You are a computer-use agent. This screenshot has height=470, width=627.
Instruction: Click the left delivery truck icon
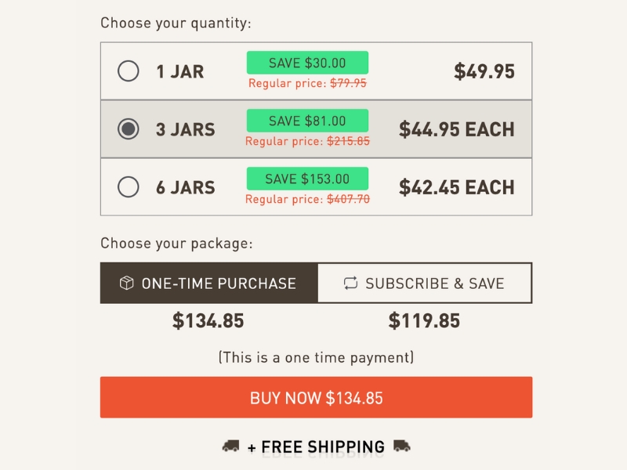point(231,446)
